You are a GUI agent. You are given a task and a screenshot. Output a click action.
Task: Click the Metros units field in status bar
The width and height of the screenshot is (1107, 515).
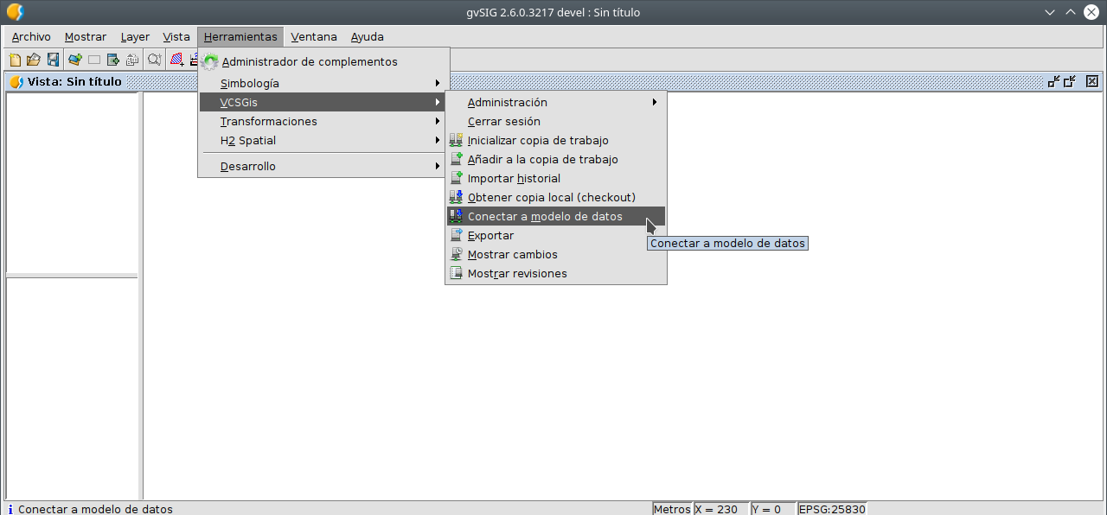673,509
